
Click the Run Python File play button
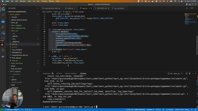[x=187, y=8]
